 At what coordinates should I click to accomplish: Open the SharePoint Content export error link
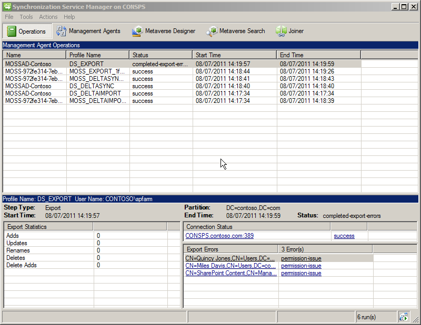tap(231, 273)
